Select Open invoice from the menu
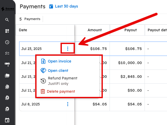The height and width of the screenshot is (125, 167). tap(59, 61)
